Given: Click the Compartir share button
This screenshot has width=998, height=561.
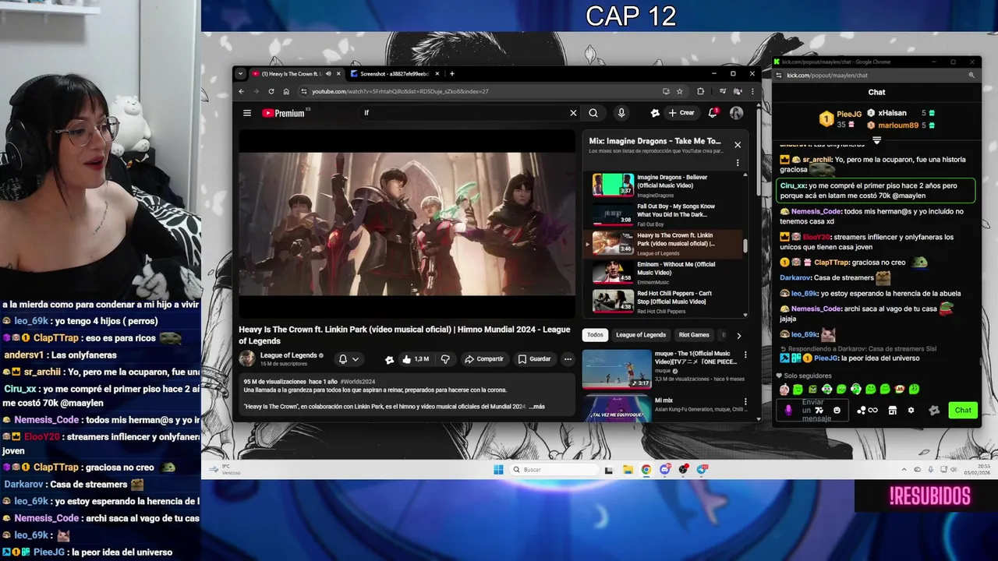Looking at the screenshot, I should [x=483, y=359].
